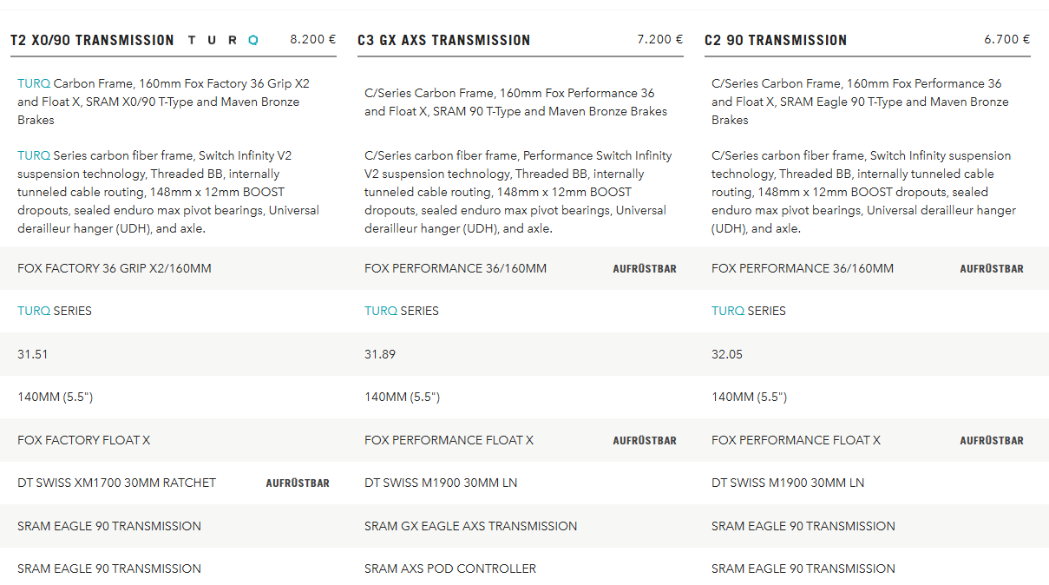This screenshot has height=585, width=1049.
Task: Click TURQ Series link in the C3 column
Action: [381, 311]
